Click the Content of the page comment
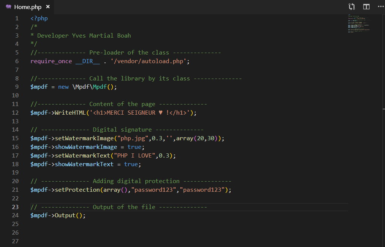Screen dimensions: 385x247 (119, 104)
